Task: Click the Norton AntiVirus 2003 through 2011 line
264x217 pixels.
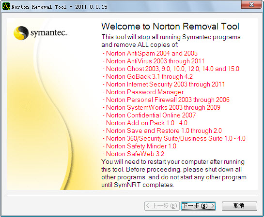Action: pyautogui.click(x=154, y=61)
